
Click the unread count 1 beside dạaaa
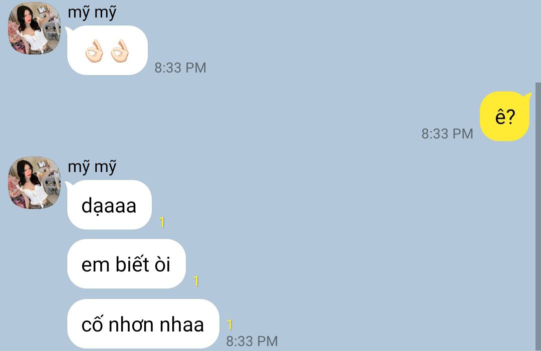point(162,222)
